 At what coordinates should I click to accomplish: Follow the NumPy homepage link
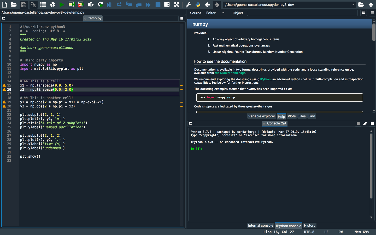point(230,73)
